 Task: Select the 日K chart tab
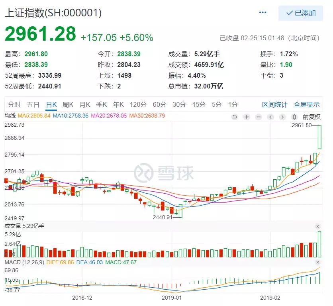(51, 104)
